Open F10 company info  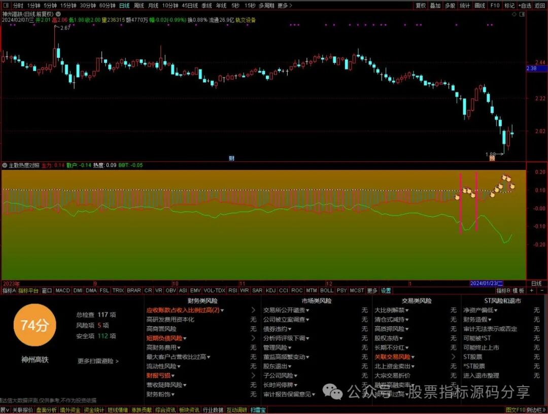coord(495,6)
